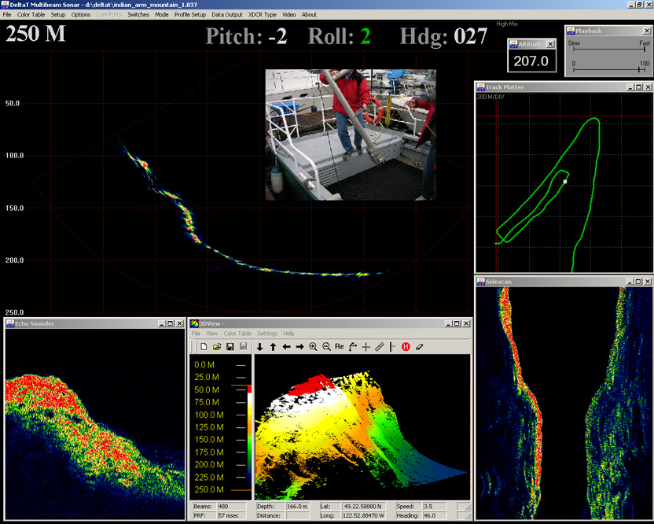Pan the 3D view using the up arrow icon
The image size is (654, 524).
click(273, 345)
